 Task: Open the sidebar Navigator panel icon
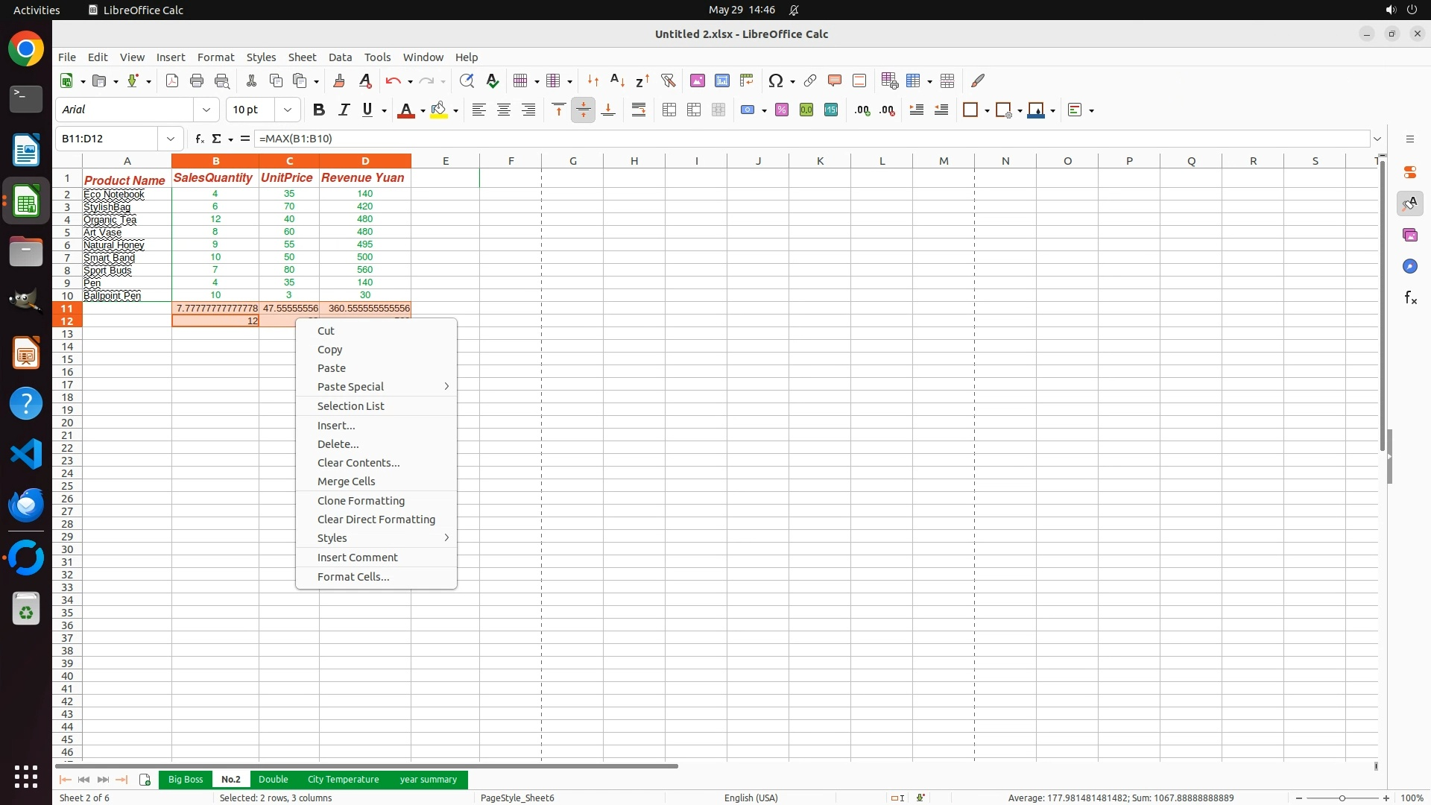1409,266
